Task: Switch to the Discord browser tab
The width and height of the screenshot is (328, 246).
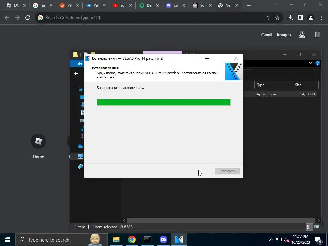Action: click(x=176, y=5)
